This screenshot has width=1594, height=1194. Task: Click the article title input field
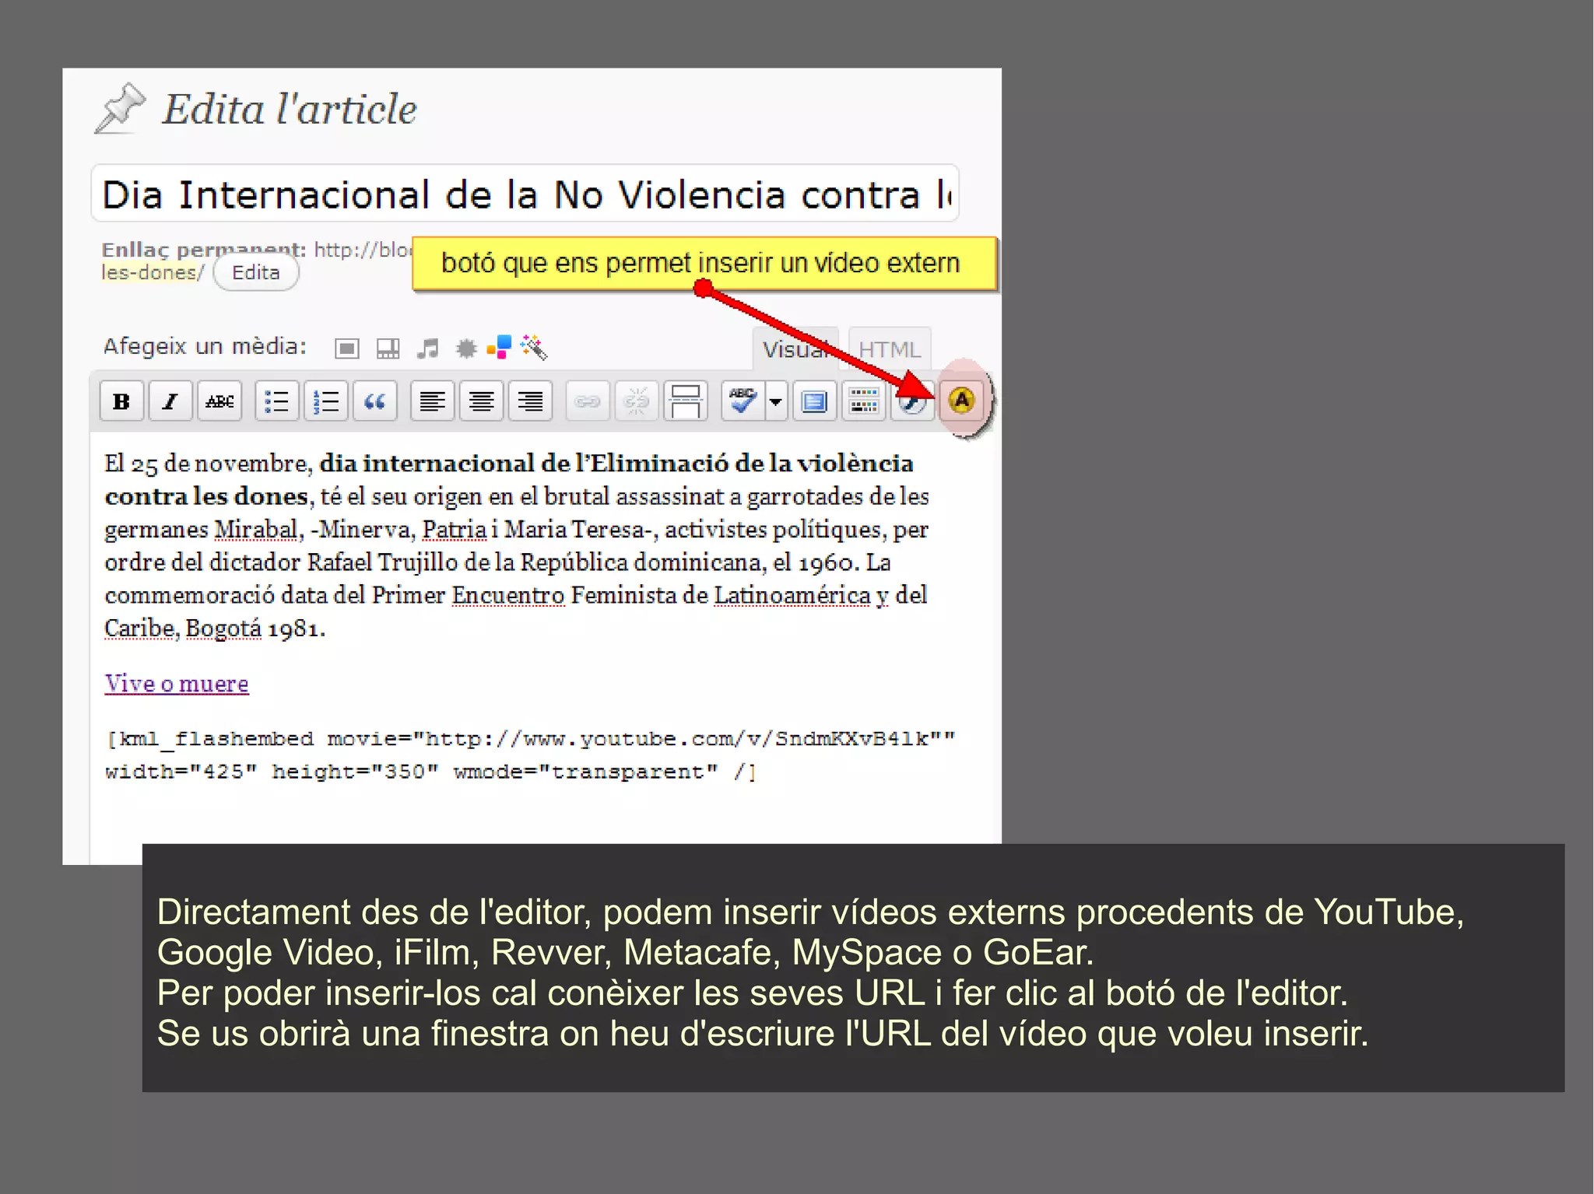(525, 194)
